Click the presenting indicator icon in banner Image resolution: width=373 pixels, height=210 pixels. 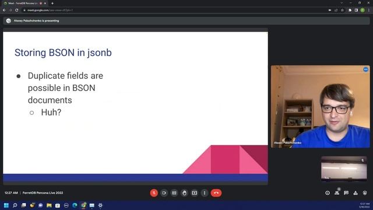tap(9, 21)
